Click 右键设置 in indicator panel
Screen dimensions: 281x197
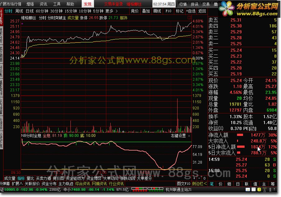click(178, 136)
